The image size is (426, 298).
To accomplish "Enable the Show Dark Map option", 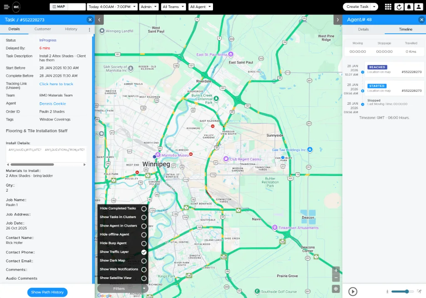I will tap(144, 261).
